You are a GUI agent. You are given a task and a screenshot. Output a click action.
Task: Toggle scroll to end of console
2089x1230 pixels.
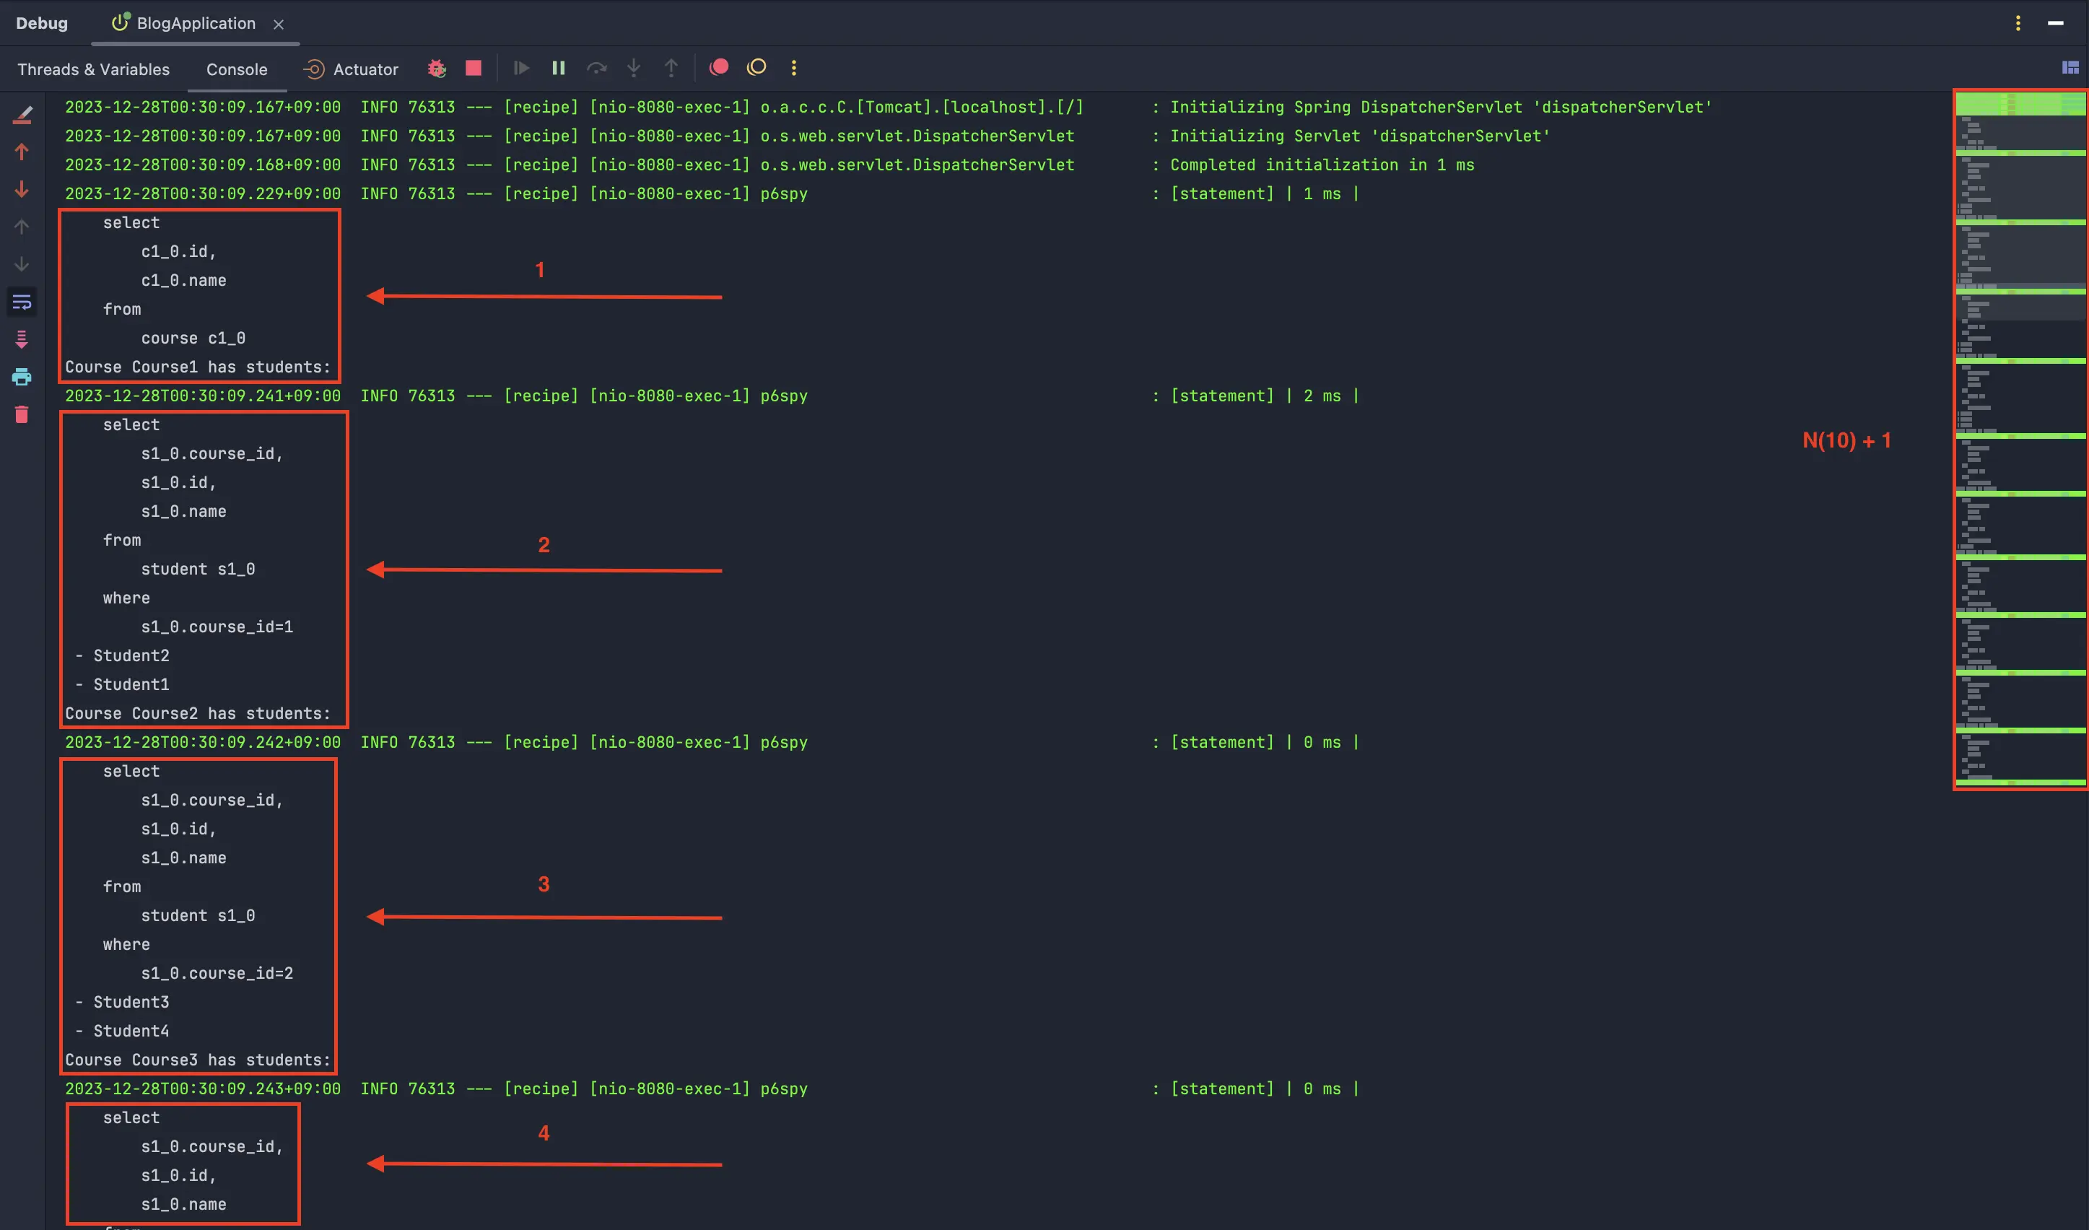(22, 339)
